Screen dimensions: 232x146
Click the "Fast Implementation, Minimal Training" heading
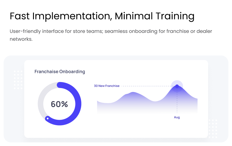[x=102, y=16]
